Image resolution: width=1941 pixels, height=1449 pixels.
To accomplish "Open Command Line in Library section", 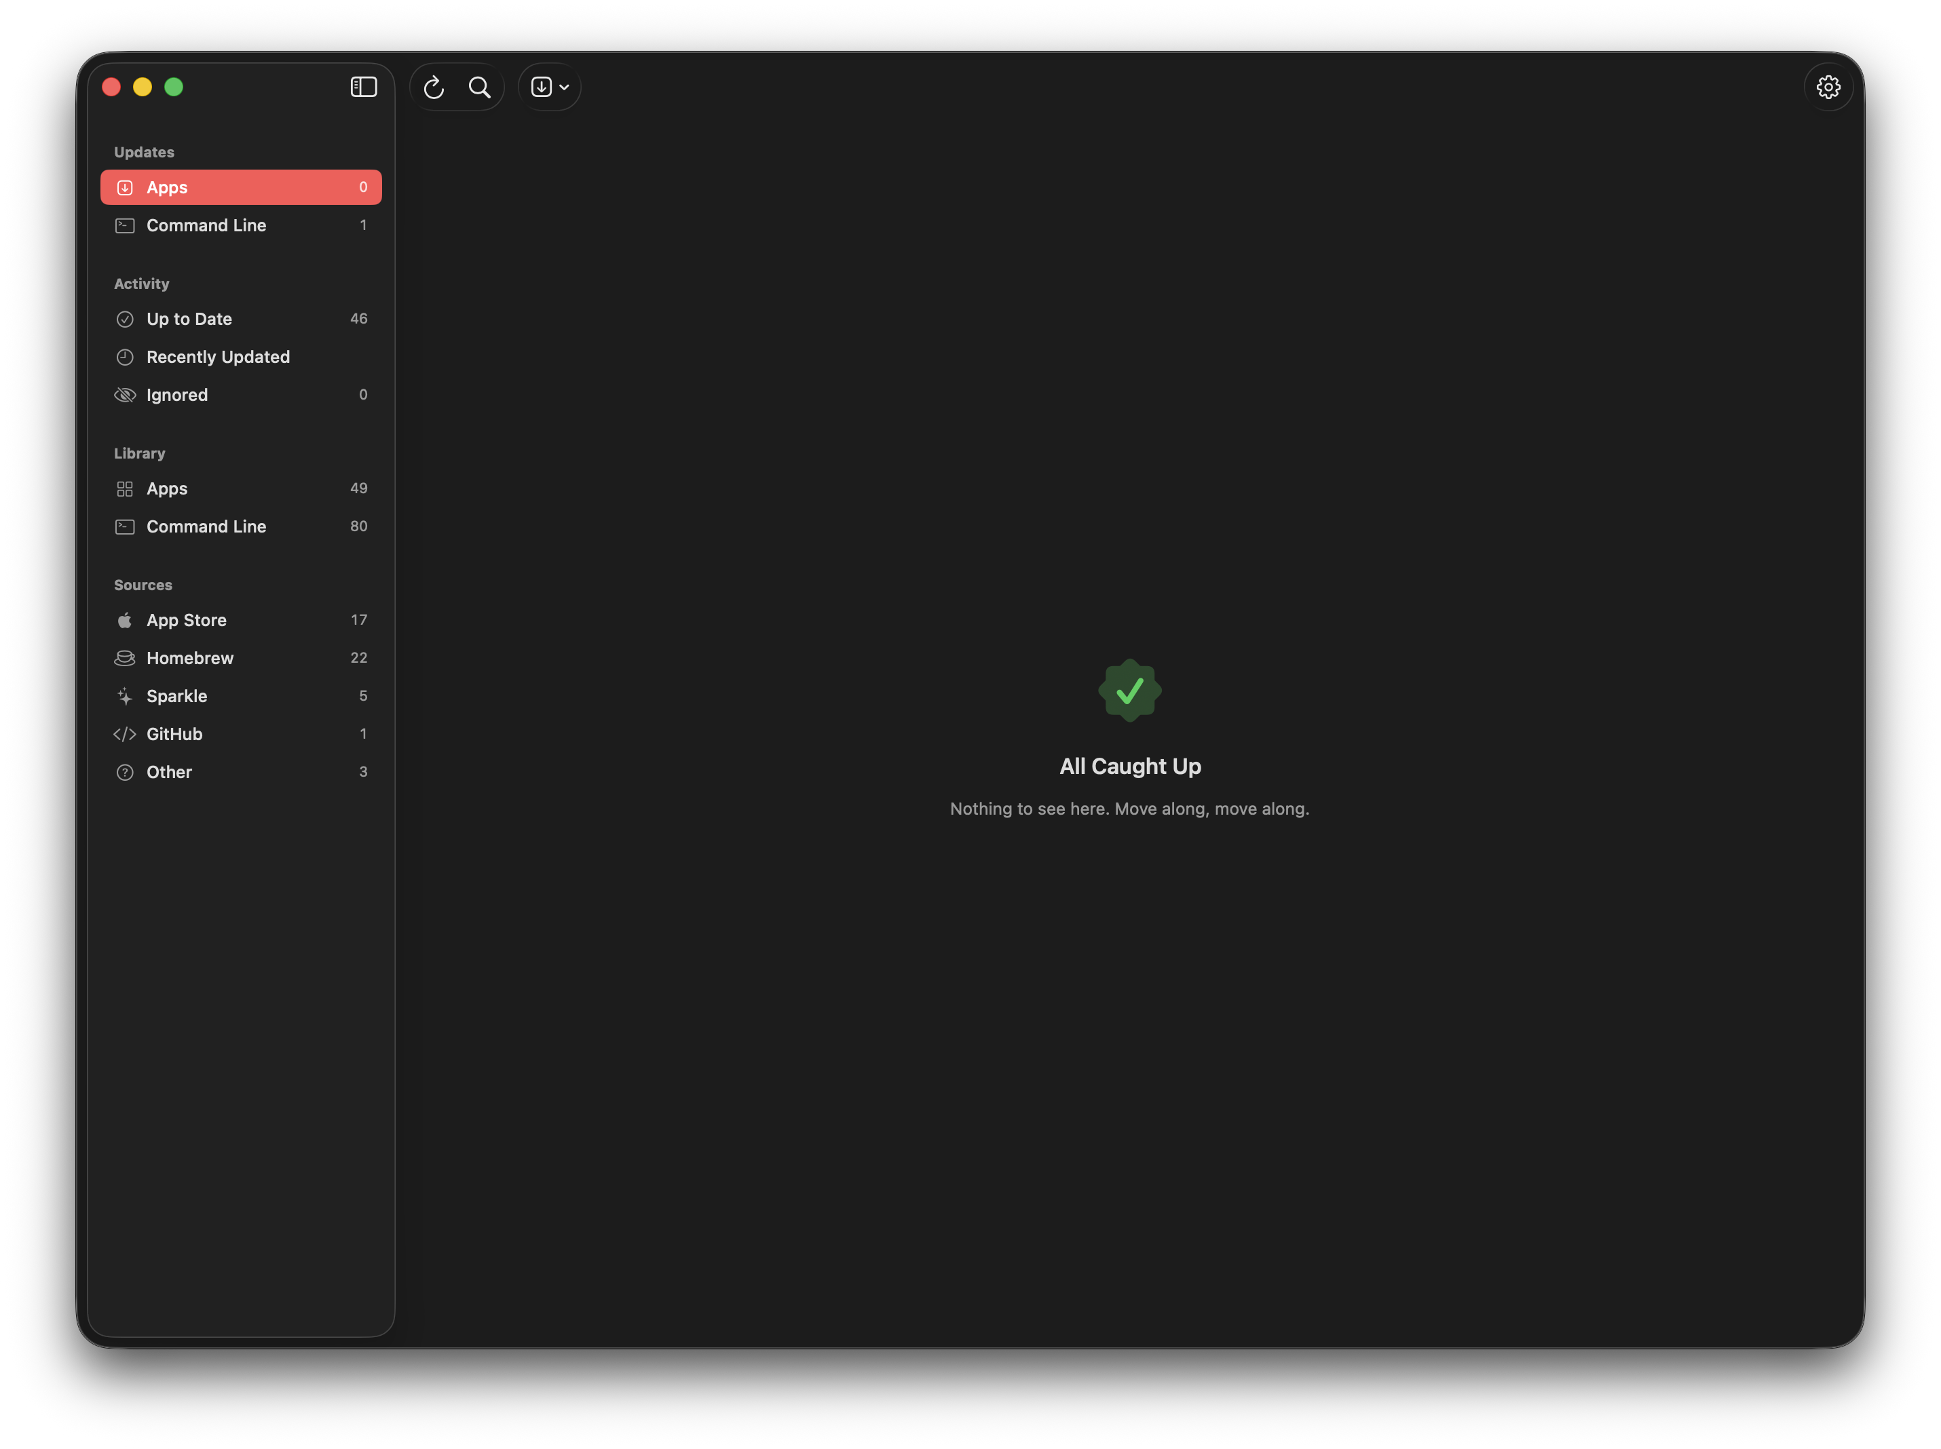I will 240,526.
